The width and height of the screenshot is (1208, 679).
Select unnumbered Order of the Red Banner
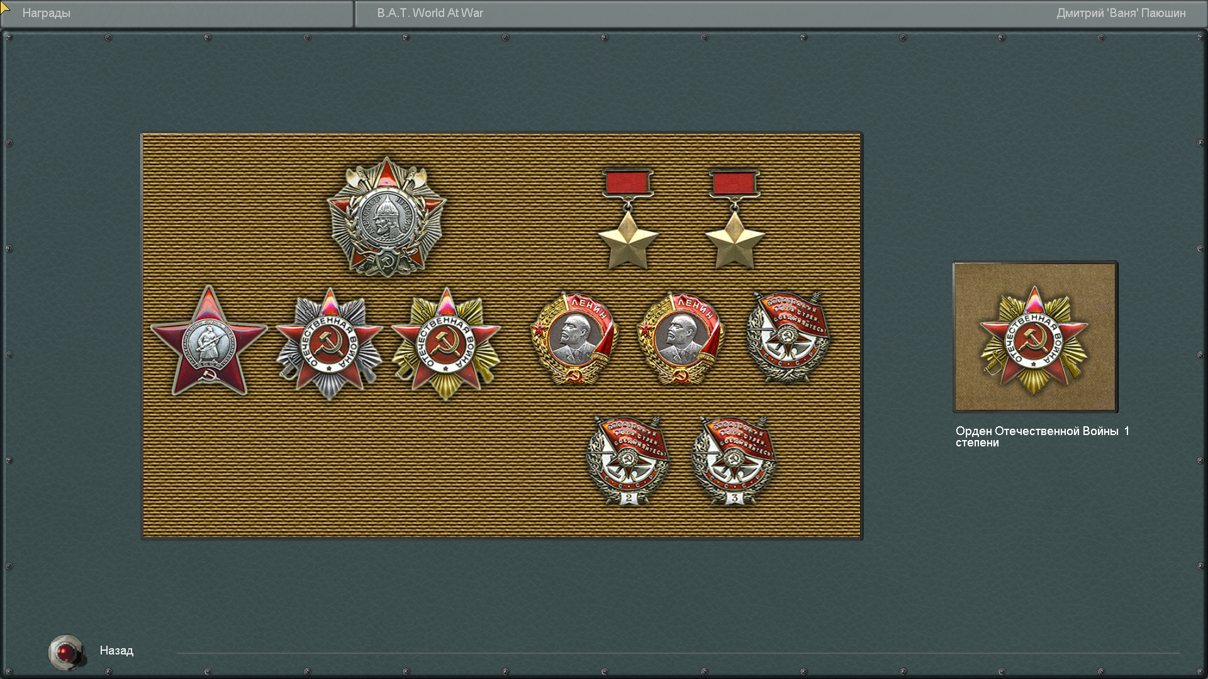click(788, 337)
